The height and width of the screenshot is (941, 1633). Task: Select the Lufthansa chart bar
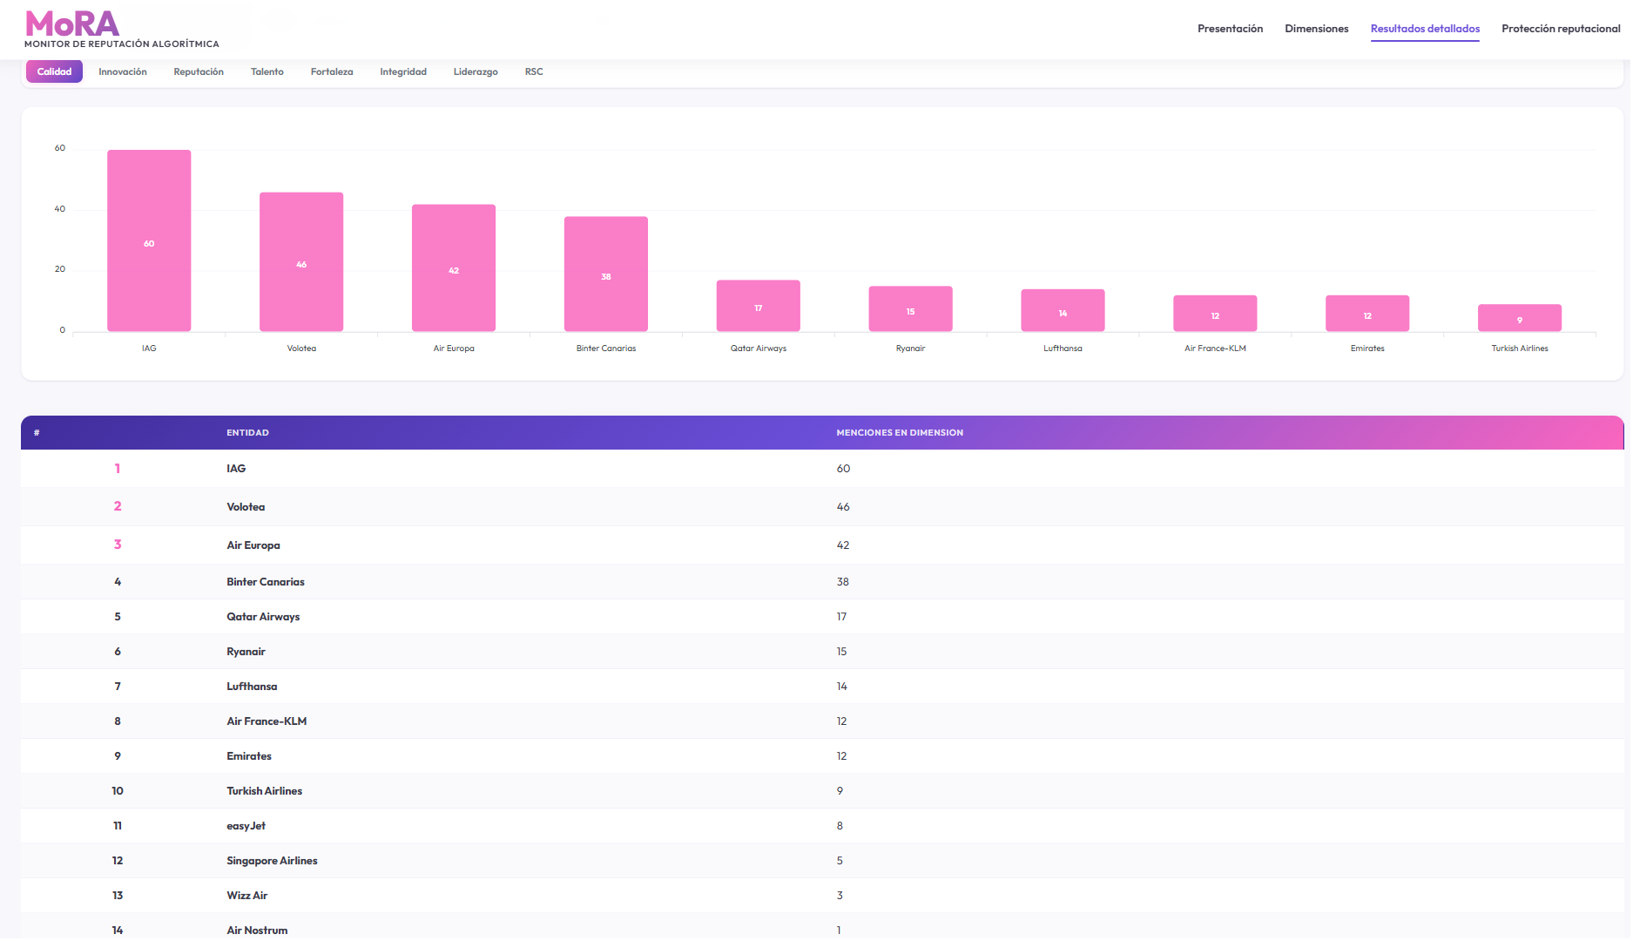click(1063, 310)
